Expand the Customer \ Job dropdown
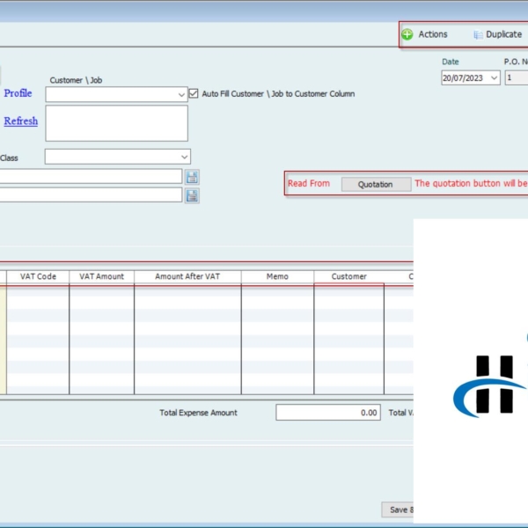Screen dimensions: 528x528 tap(181, 95)
